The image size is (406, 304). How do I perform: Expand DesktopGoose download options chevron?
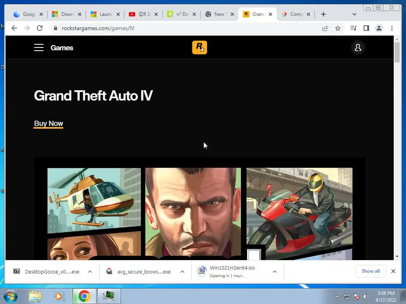tap(90, 272)
